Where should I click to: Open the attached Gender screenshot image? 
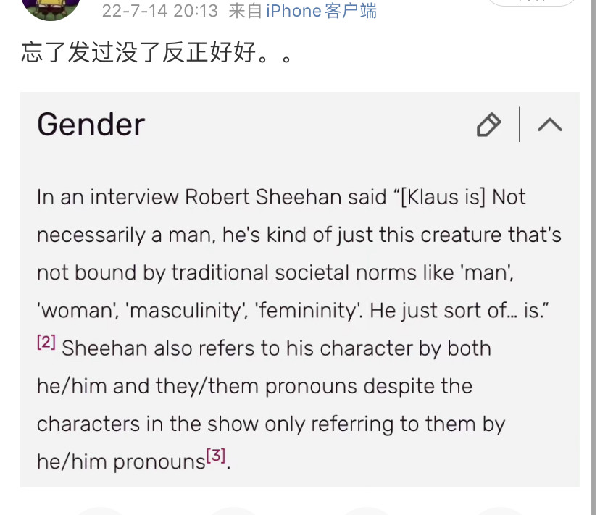point(299,290)
